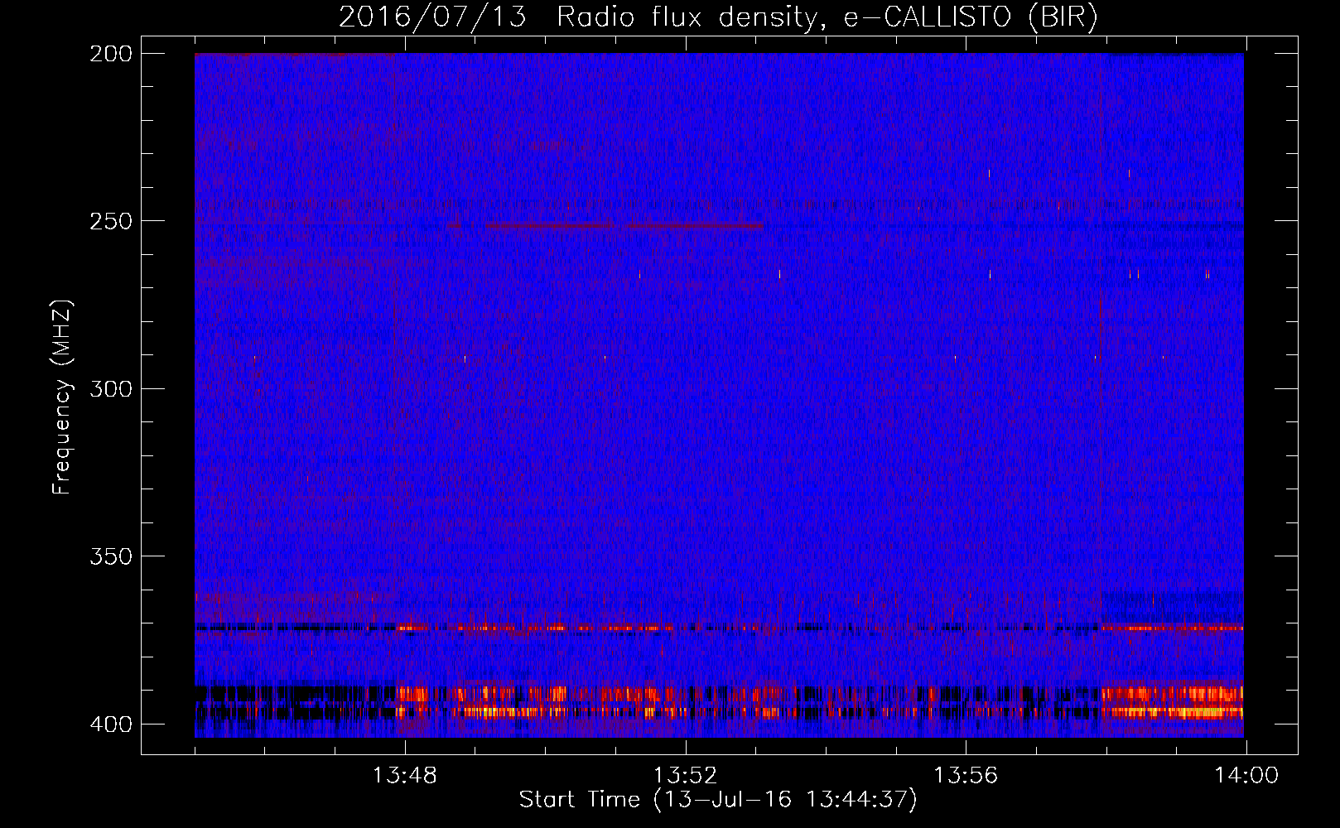The image size is (1340, 828).
Task: Click the 13:48 time tick label
Action: click(404, 776)
